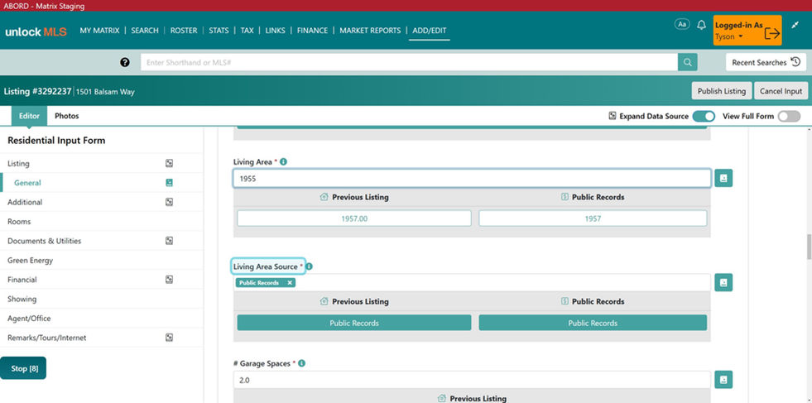The height and width of the screenshot is (403, 812).
Task: Click data source button next to Living Area Source
Action: [723, 283]
